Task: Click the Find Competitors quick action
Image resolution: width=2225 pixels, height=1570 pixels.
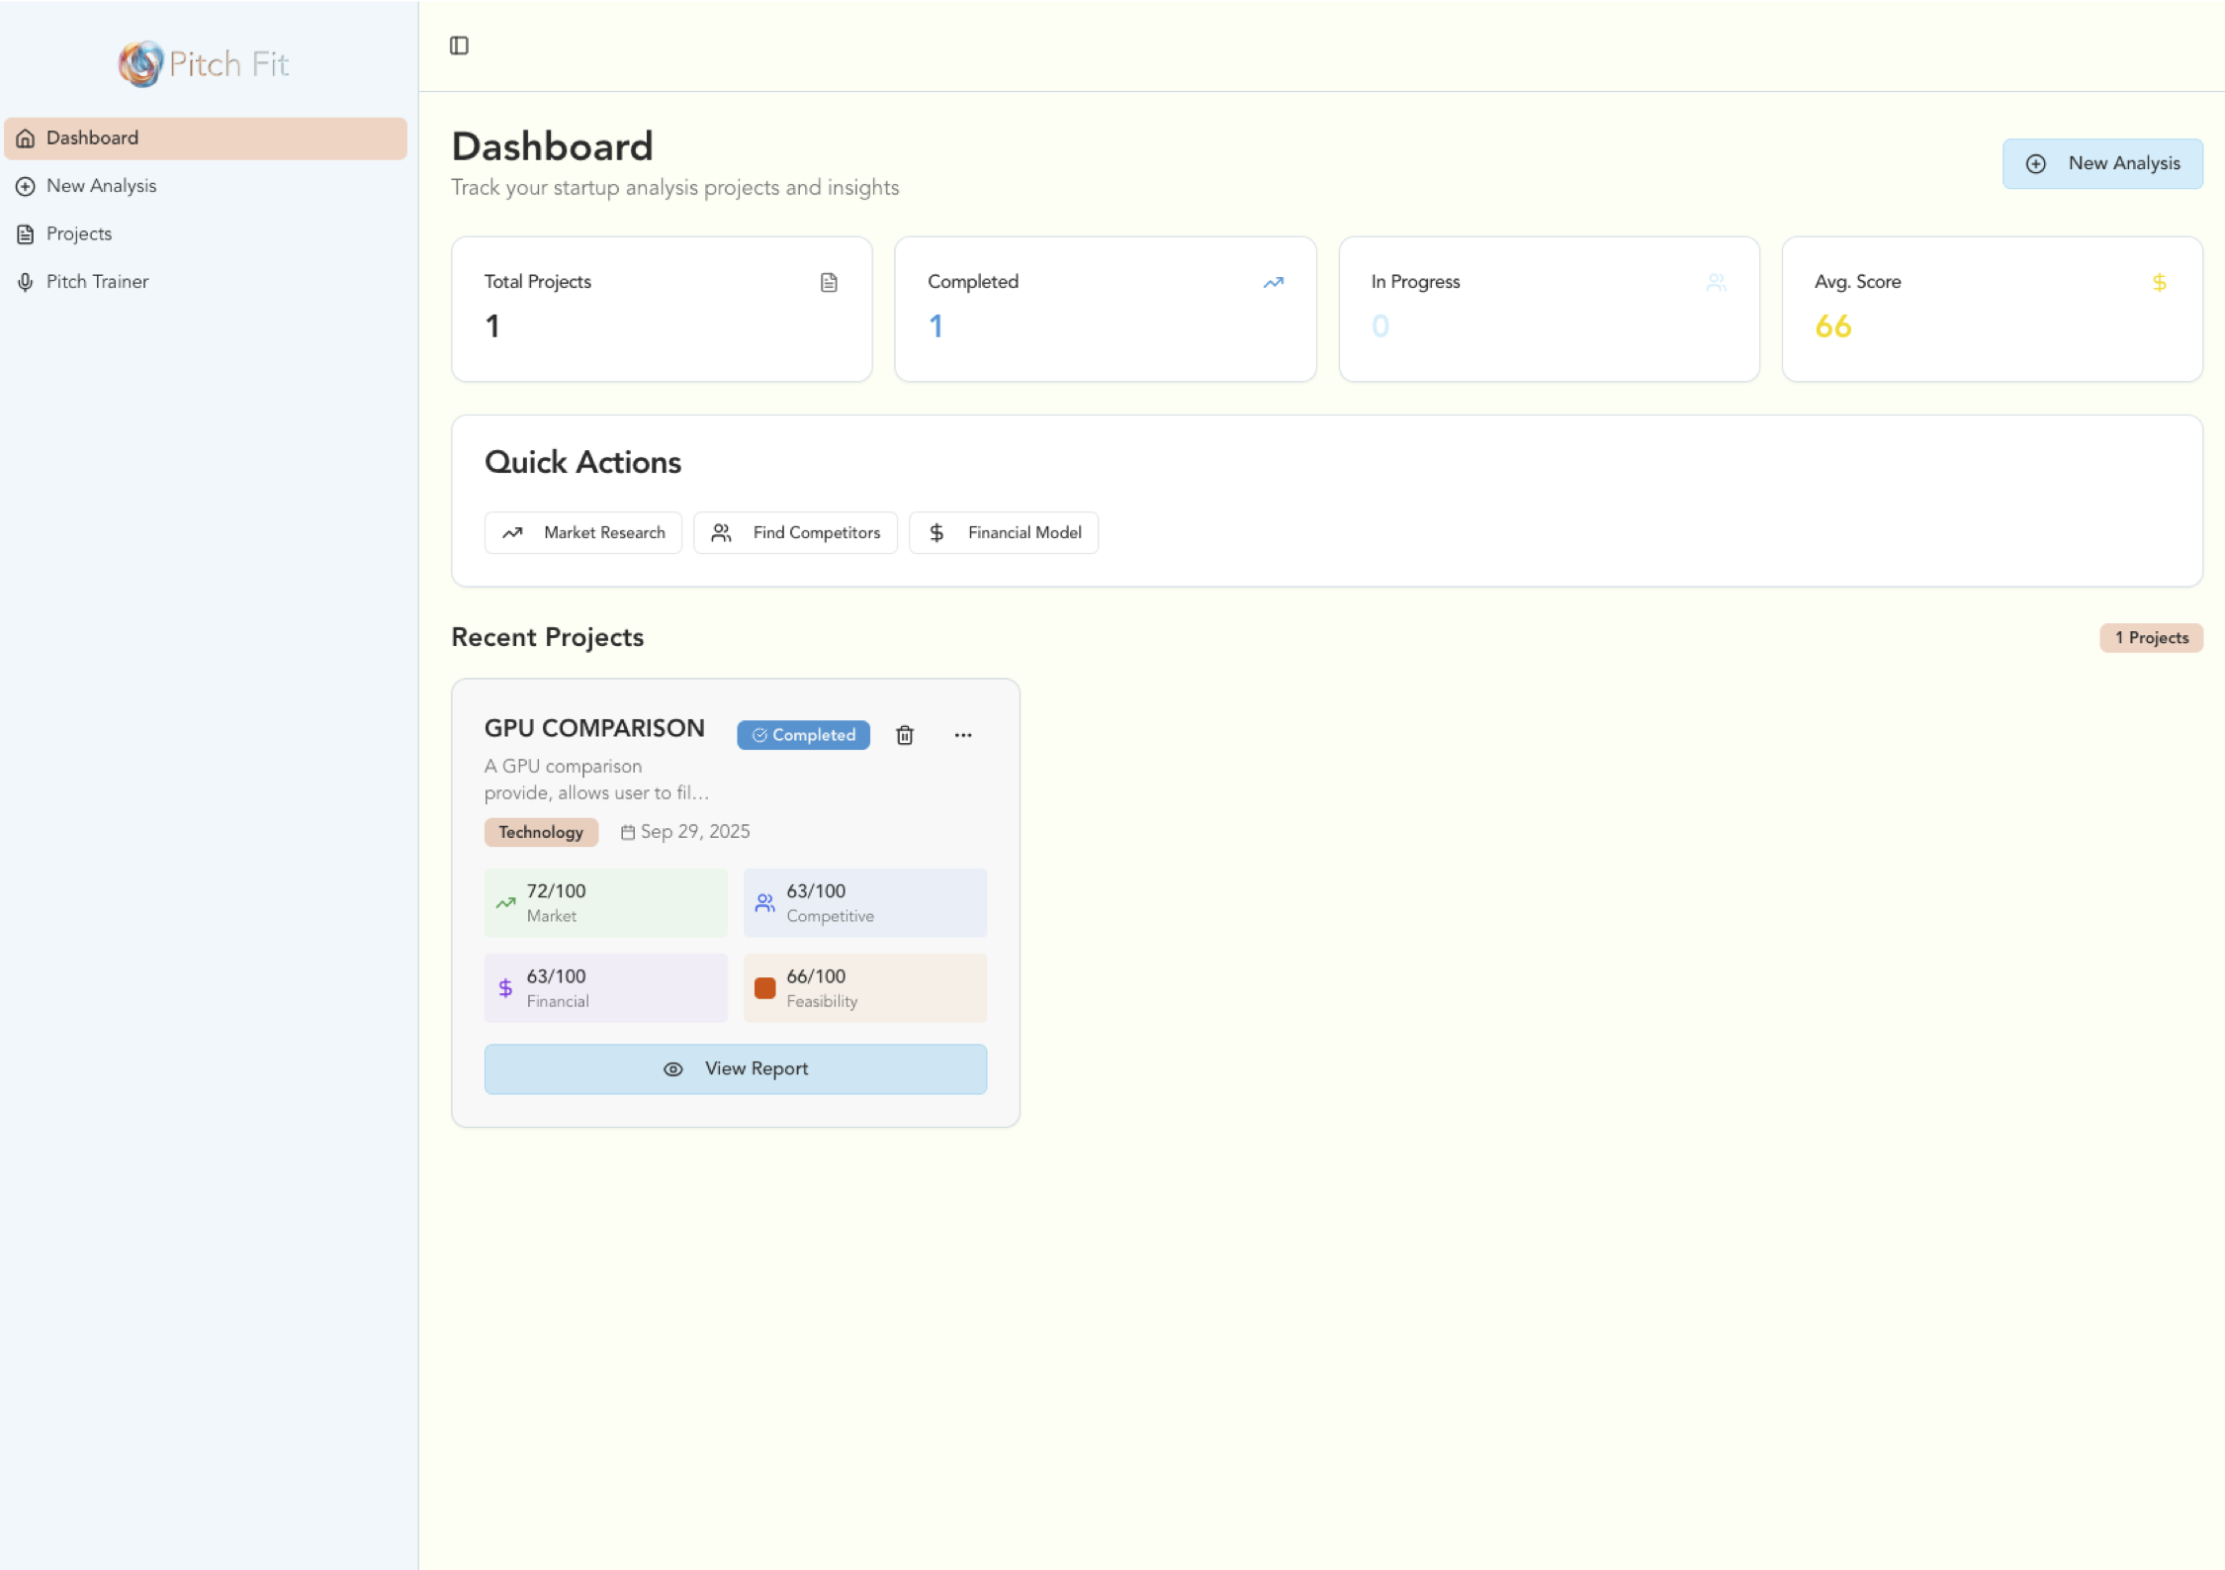Action: pyautogui.click(x=795, y=532)
